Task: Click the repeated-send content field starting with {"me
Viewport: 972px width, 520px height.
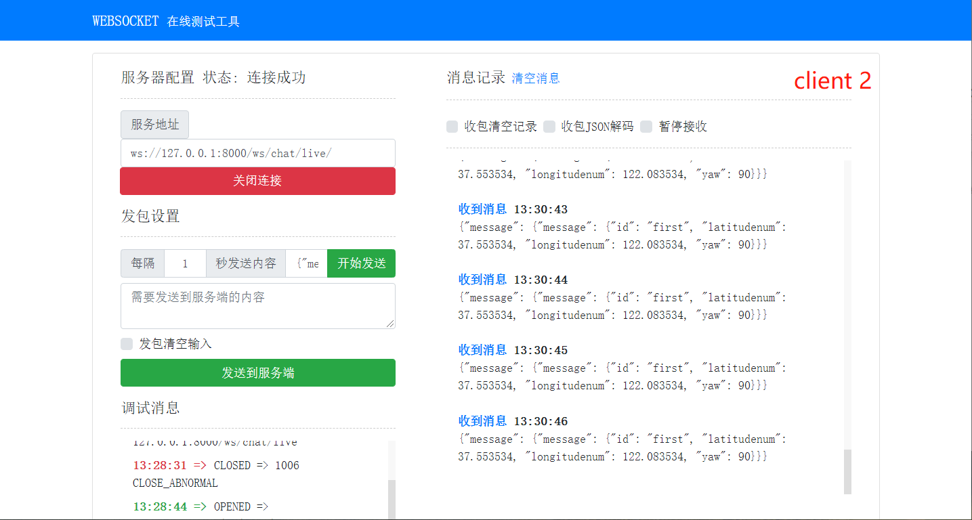Action: point(307,263)
